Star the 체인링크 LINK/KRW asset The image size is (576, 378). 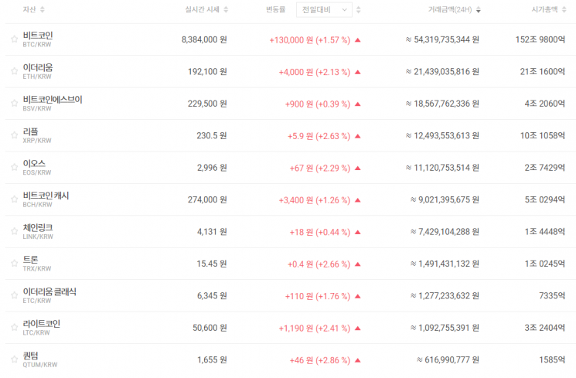coord(14,231)
